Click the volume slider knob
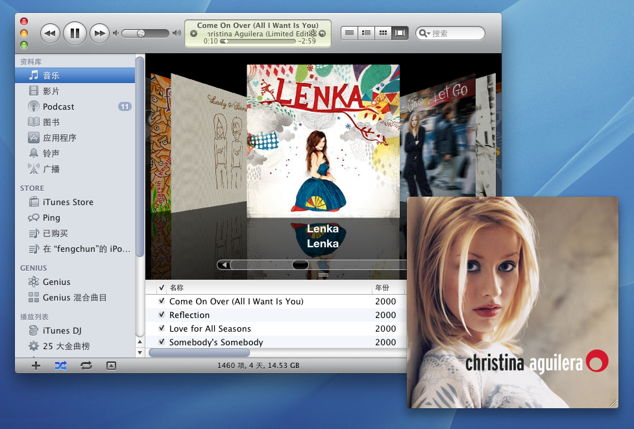This screenshot has height=429, width=634. 141,33
